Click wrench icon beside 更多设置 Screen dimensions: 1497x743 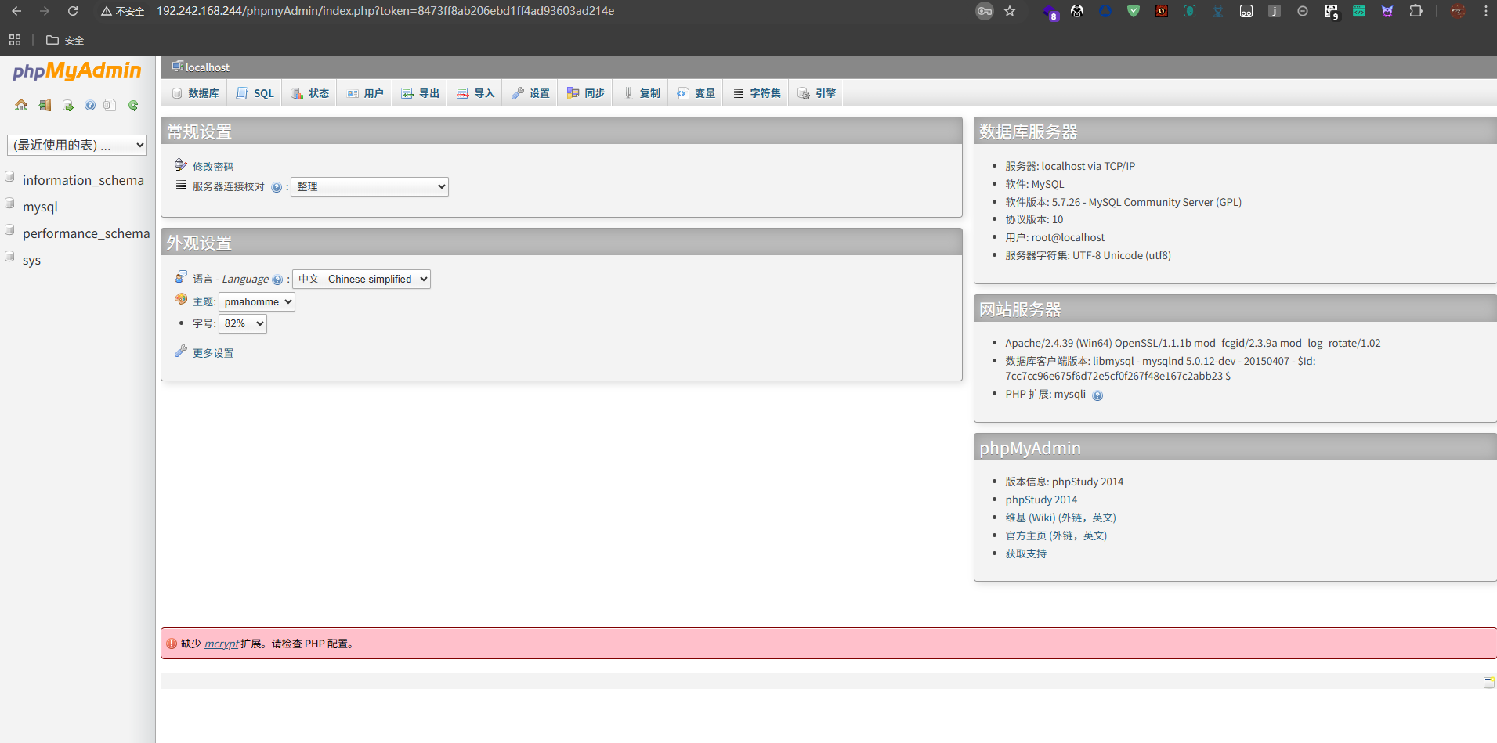(181, 352)
